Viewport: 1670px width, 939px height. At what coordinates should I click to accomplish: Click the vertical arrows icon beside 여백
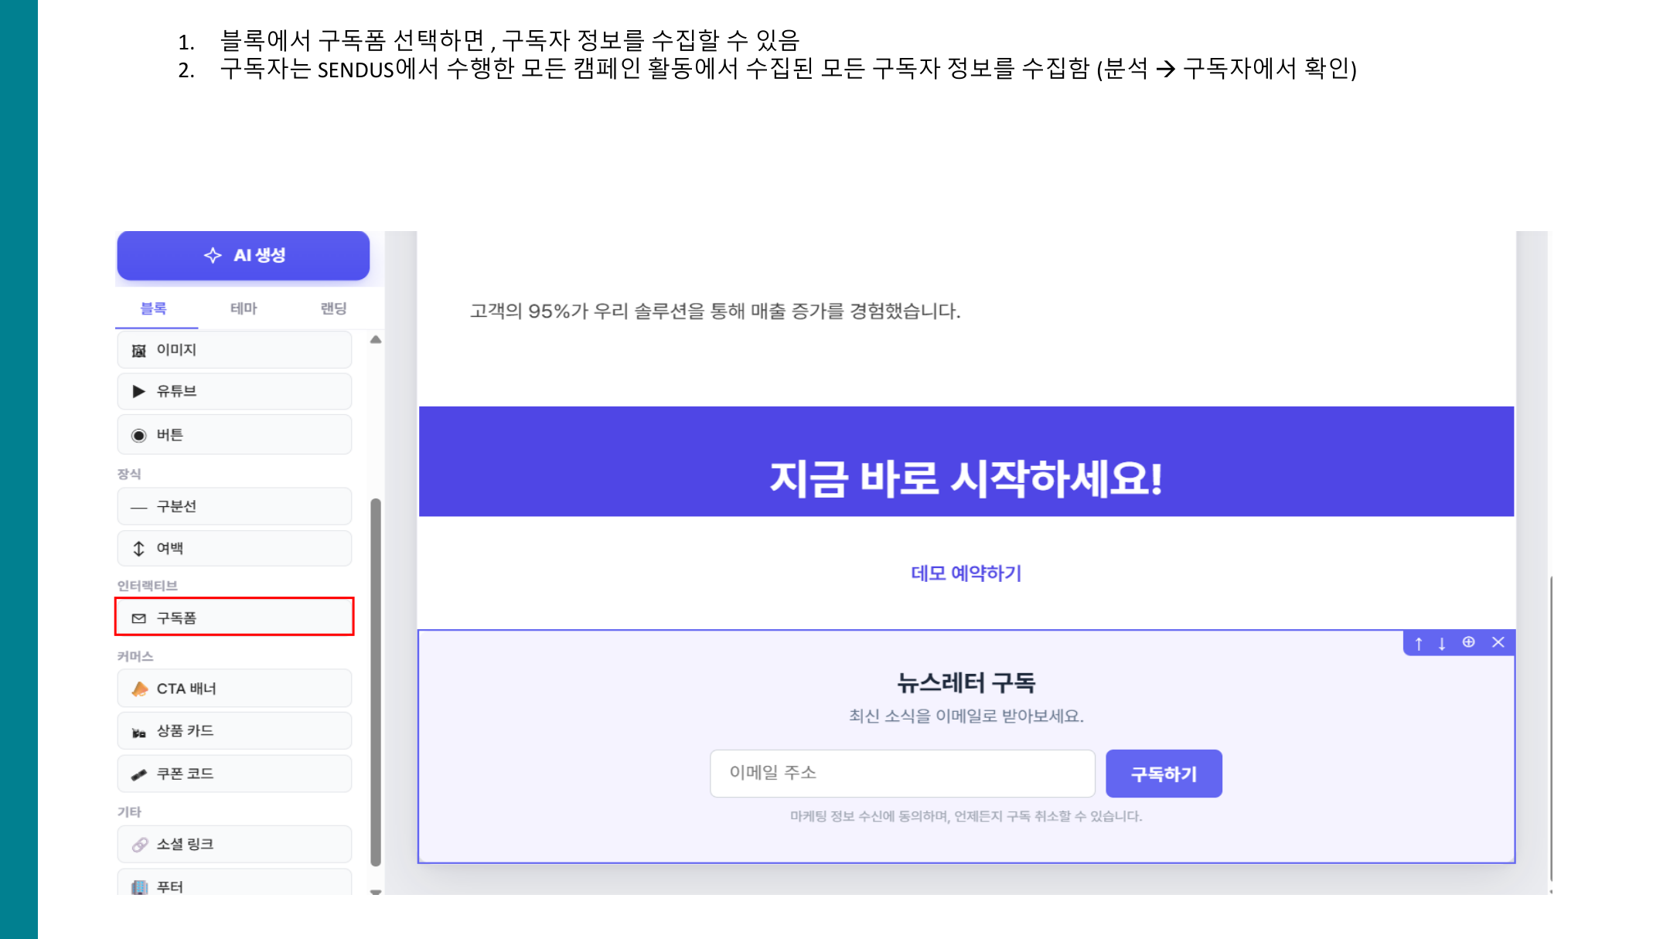(x=139, y=548)
